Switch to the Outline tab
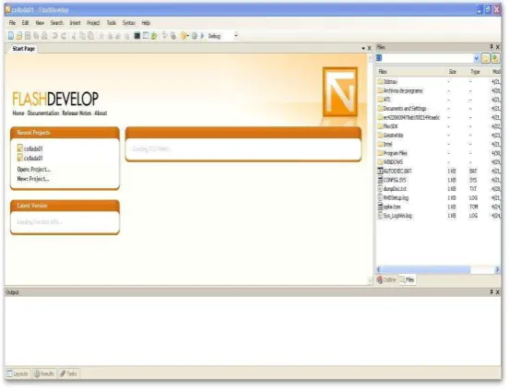 [x=386, y=279]
